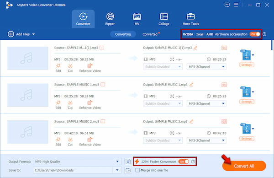Toggle 120× Faster Conversion switch
Viewport: 274px width, 178px height.
point(184,162)
